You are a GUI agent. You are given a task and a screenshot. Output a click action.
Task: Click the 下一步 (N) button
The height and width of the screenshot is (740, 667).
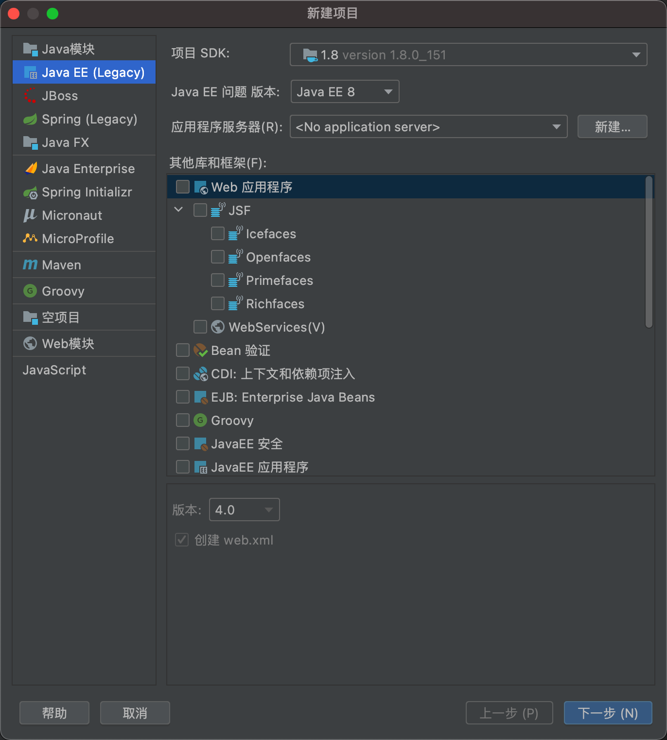tap(607, 713)
